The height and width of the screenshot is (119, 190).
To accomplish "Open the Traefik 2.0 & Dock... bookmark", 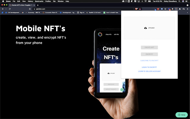I will click(x=94, y=12).
